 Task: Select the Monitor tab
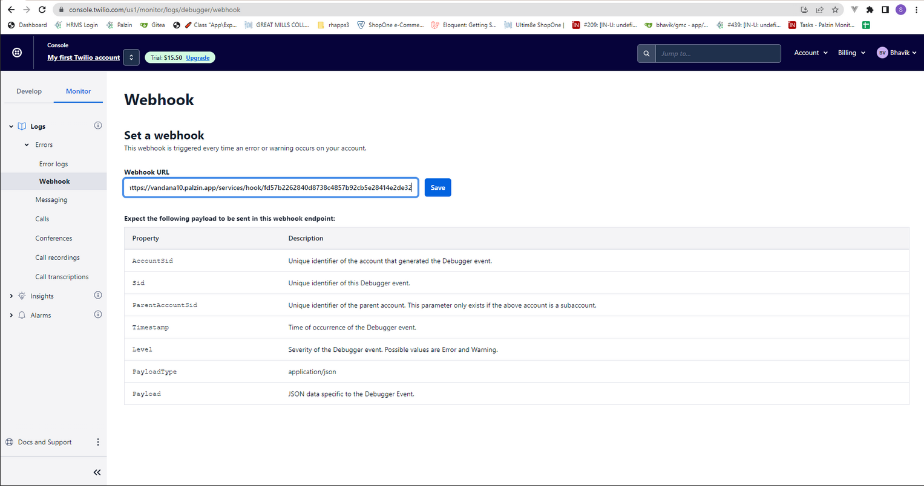point(78,91)
